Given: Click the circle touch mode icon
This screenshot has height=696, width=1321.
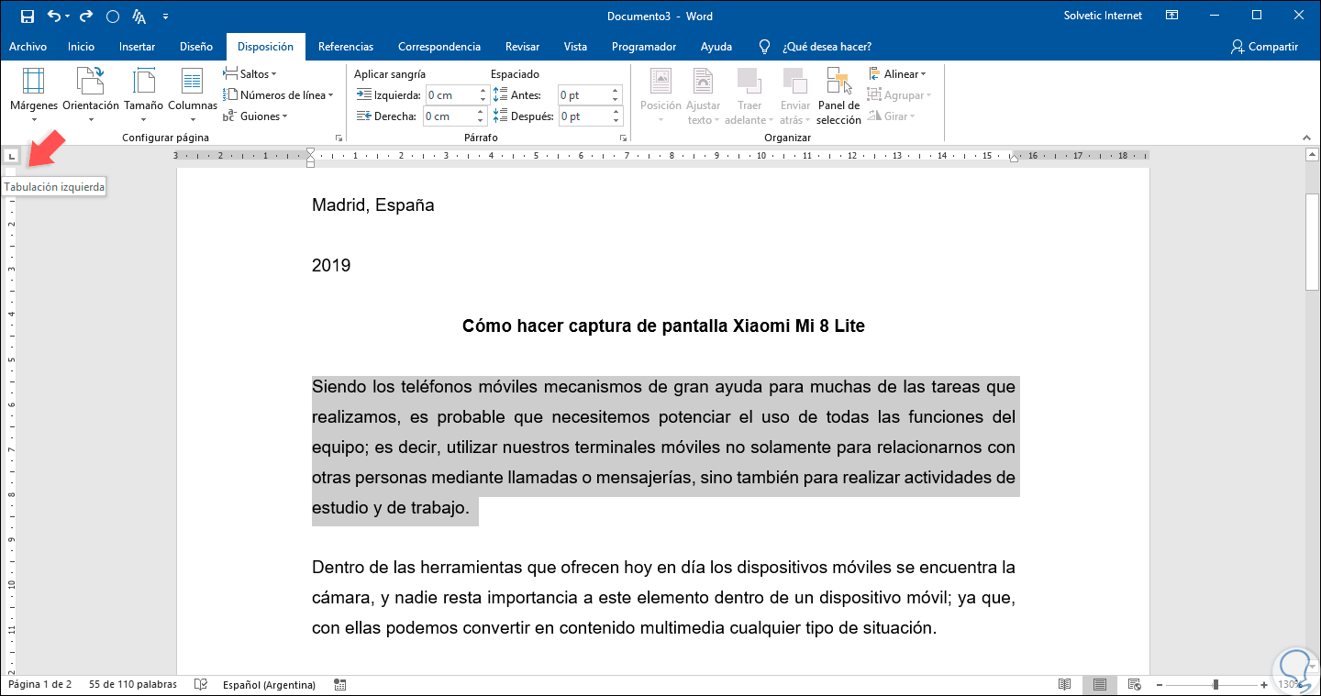Looking at the screenshot, I should 113,17.
